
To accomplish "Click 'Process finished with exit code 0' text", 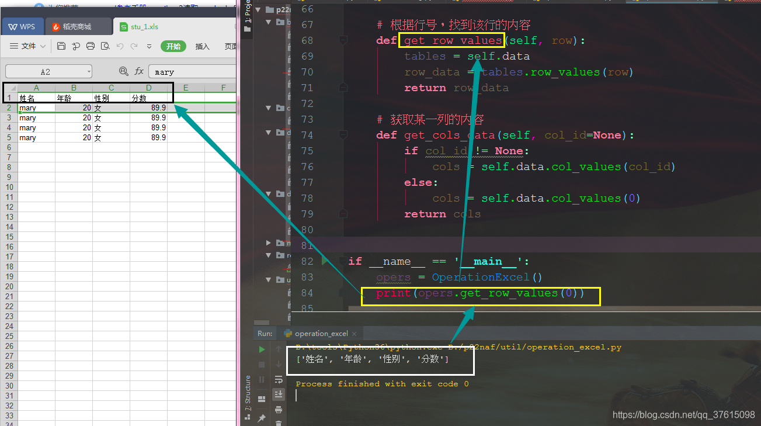I will pyautogui.click(x=382, y=384).
